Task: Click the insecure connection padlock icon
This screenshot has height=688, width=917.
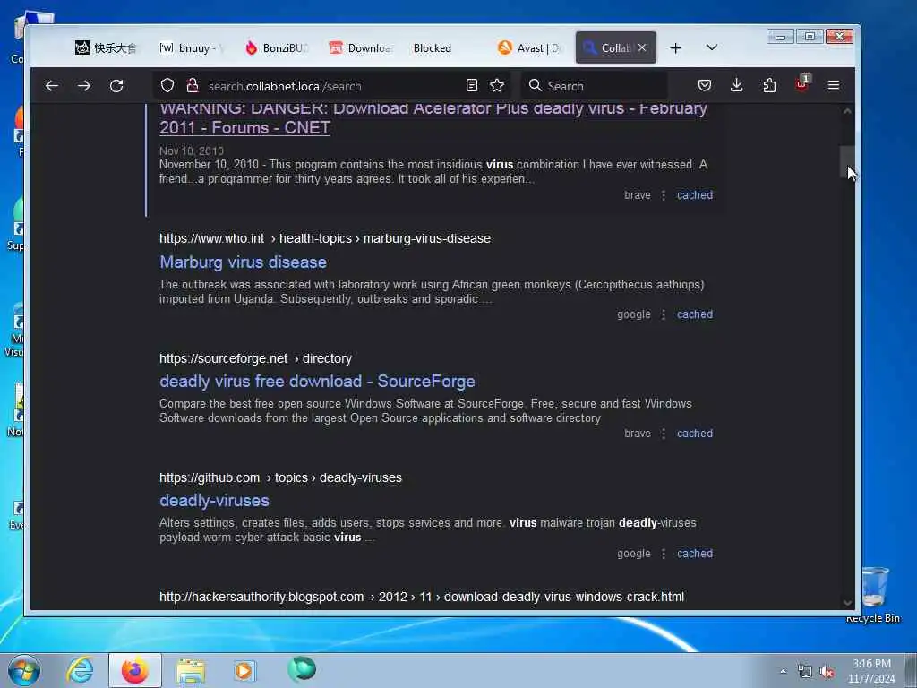Action: 192,86
